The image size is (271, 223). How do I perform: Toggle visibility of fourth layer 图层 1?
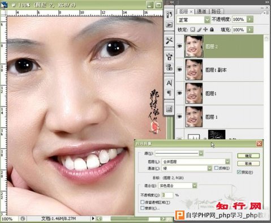pyautogui.click(x=179, y=117)
